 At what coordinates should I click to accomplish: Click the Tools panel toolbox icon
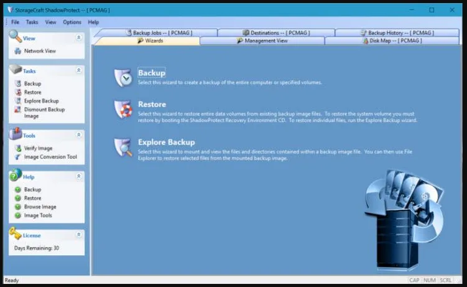[x=15, y=133]
